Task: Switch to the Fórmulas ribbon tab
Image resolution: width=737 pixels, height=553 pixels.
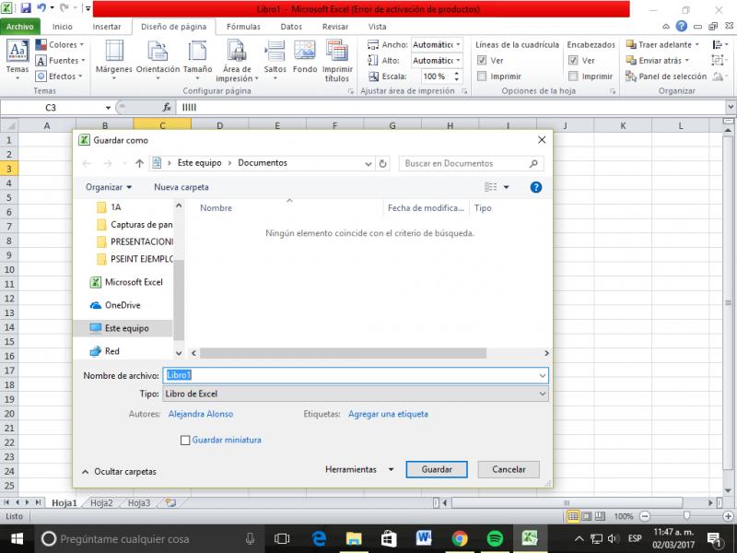Action: tap(243, 27)
